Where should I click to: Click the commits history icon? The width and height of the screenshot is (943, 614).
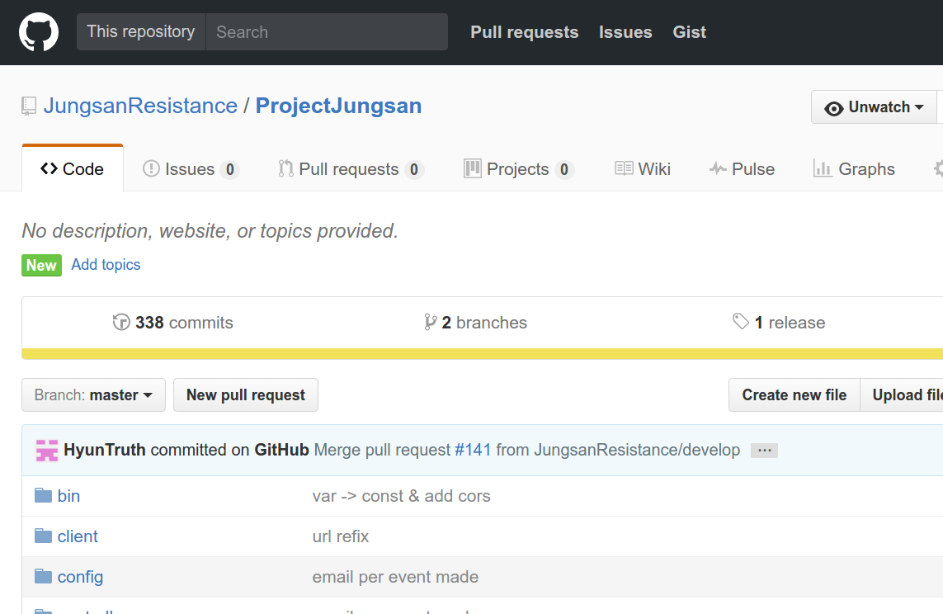(x=121, y=323)
